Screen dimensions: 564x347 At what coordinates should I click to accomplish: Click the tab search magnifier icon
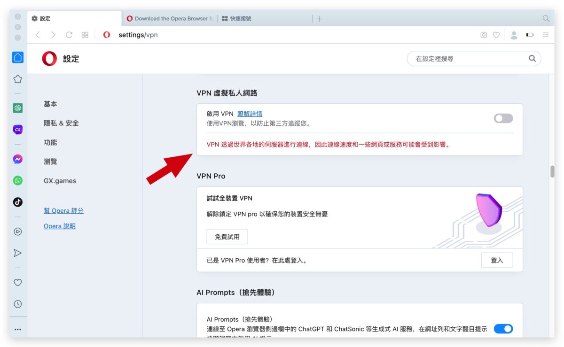(x=546, y=18)
